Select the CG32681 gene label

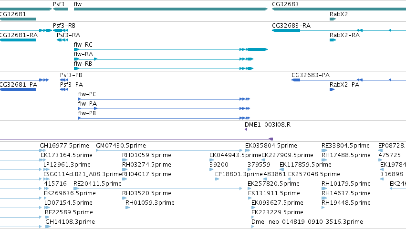(13, 14)
